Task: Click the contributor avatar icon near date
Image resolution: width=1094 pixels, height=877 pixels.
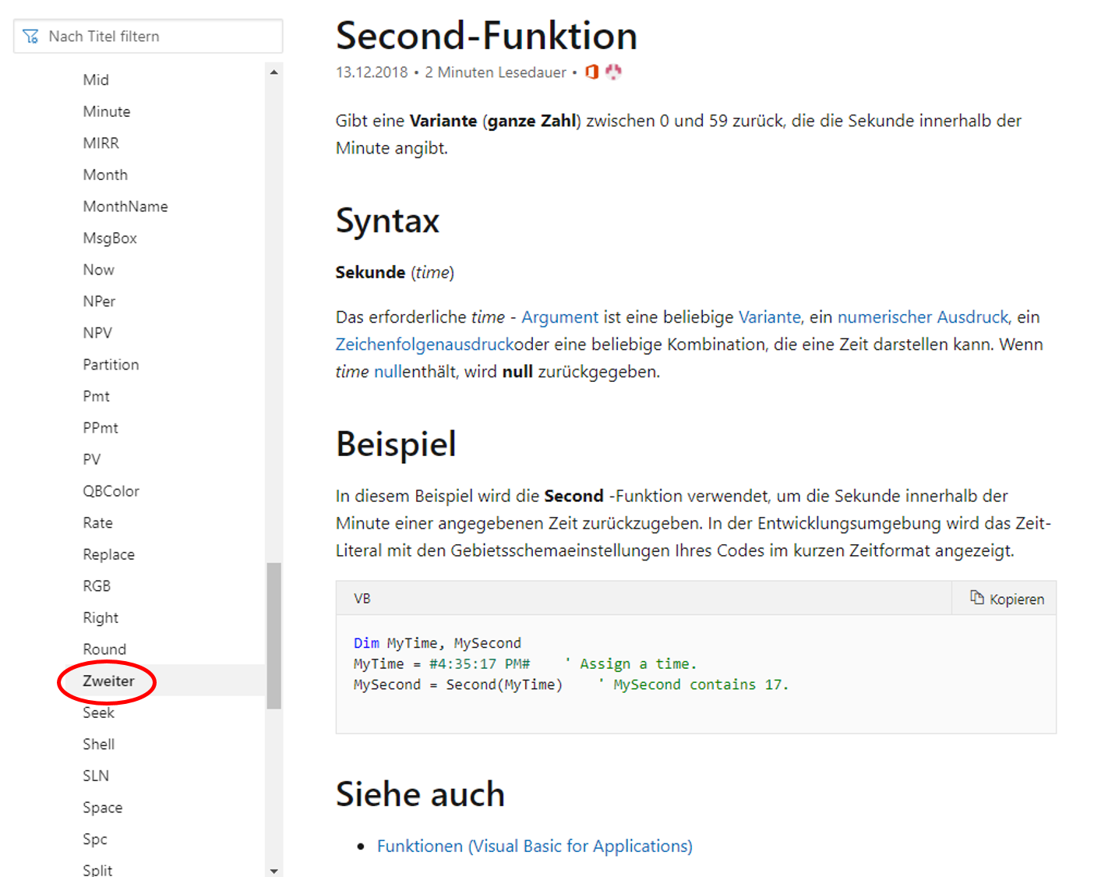Action: click(614, 72)
